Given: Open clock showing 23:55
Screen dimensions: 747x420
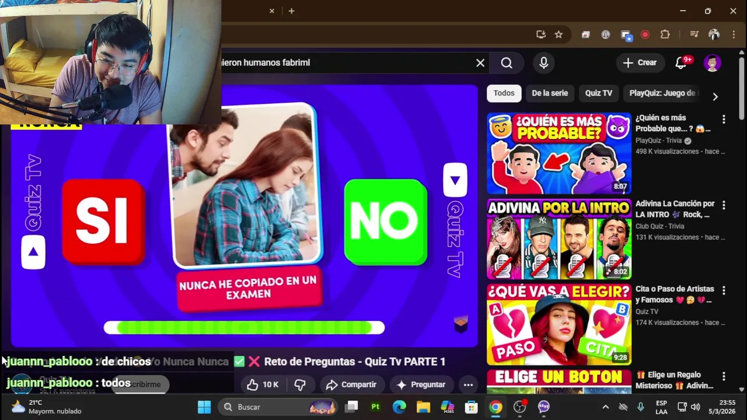Looking at the screenshot, I should click(722, 407).
